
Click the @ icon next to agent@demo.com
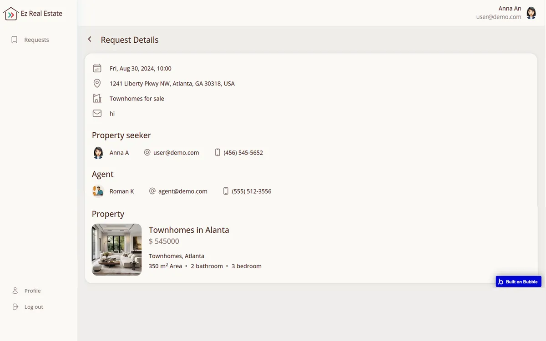pos(152,191)
